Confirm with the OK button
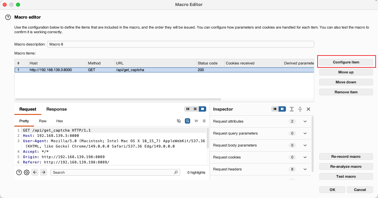The image size is (378, 198). [x=332, y=190]
